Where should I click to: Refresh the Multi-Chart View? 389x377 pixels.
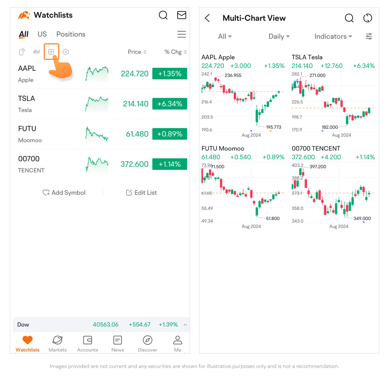pos(367,18)
